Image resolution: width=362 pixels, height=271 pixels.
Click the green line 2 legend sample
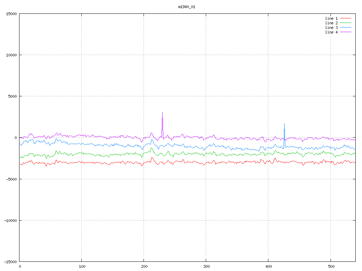(x=346, y=23)
